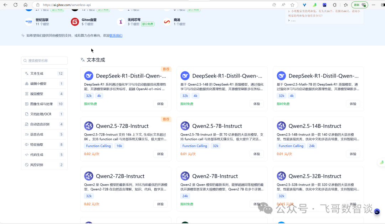Select the 文本生成 category in the sidebar
The width and height of the screenshot is (385, 224).
[44, 74]
